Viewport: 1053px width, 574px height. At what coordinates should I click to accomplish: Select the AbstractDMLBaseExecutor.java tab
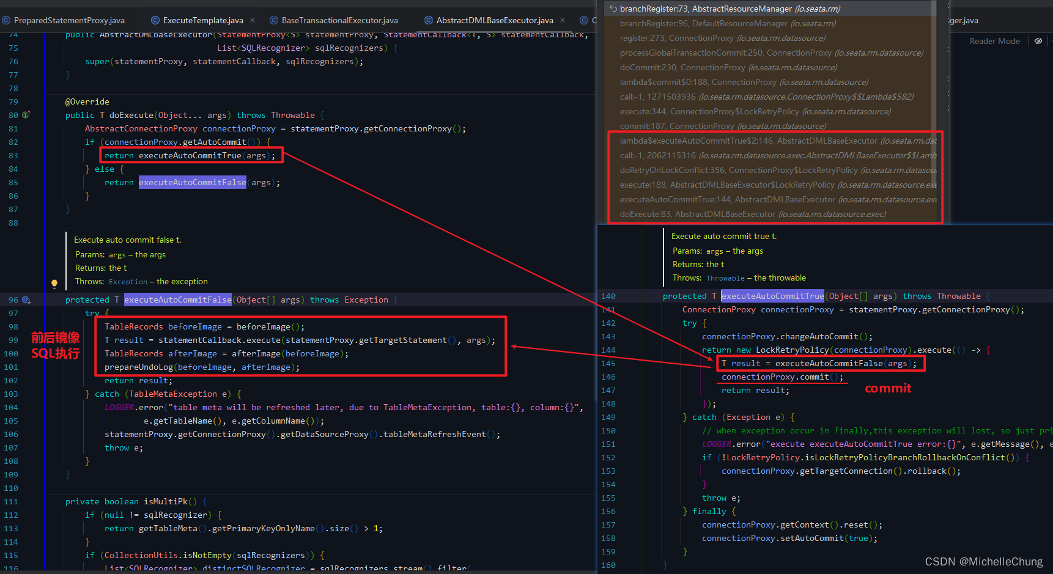[x=495, y=20]
